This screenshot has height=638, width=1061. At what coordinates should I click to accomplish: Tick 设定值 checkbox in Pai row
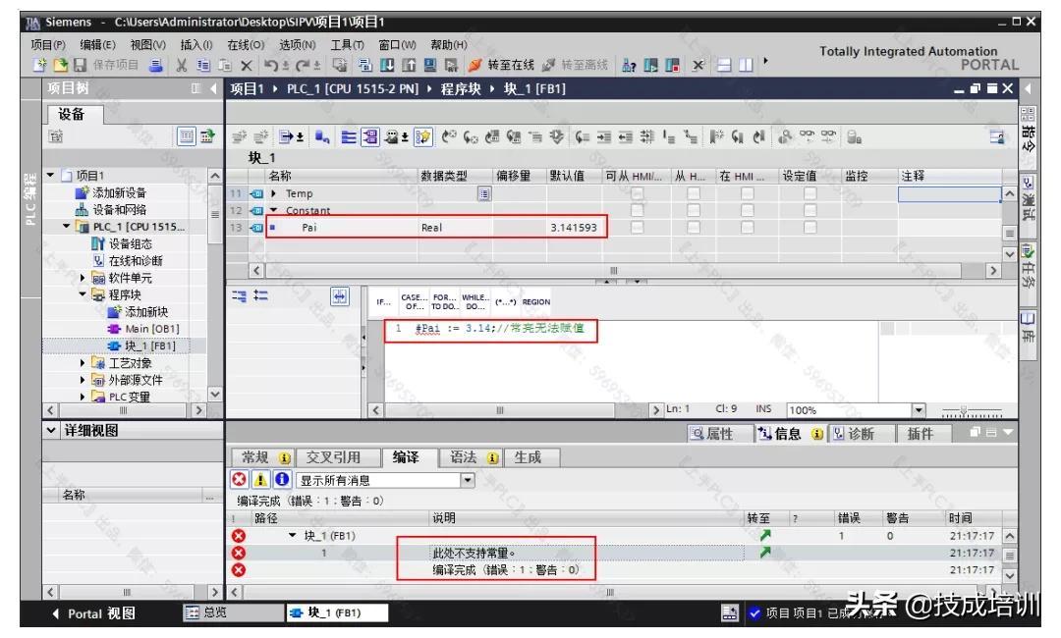click(810, 227)
